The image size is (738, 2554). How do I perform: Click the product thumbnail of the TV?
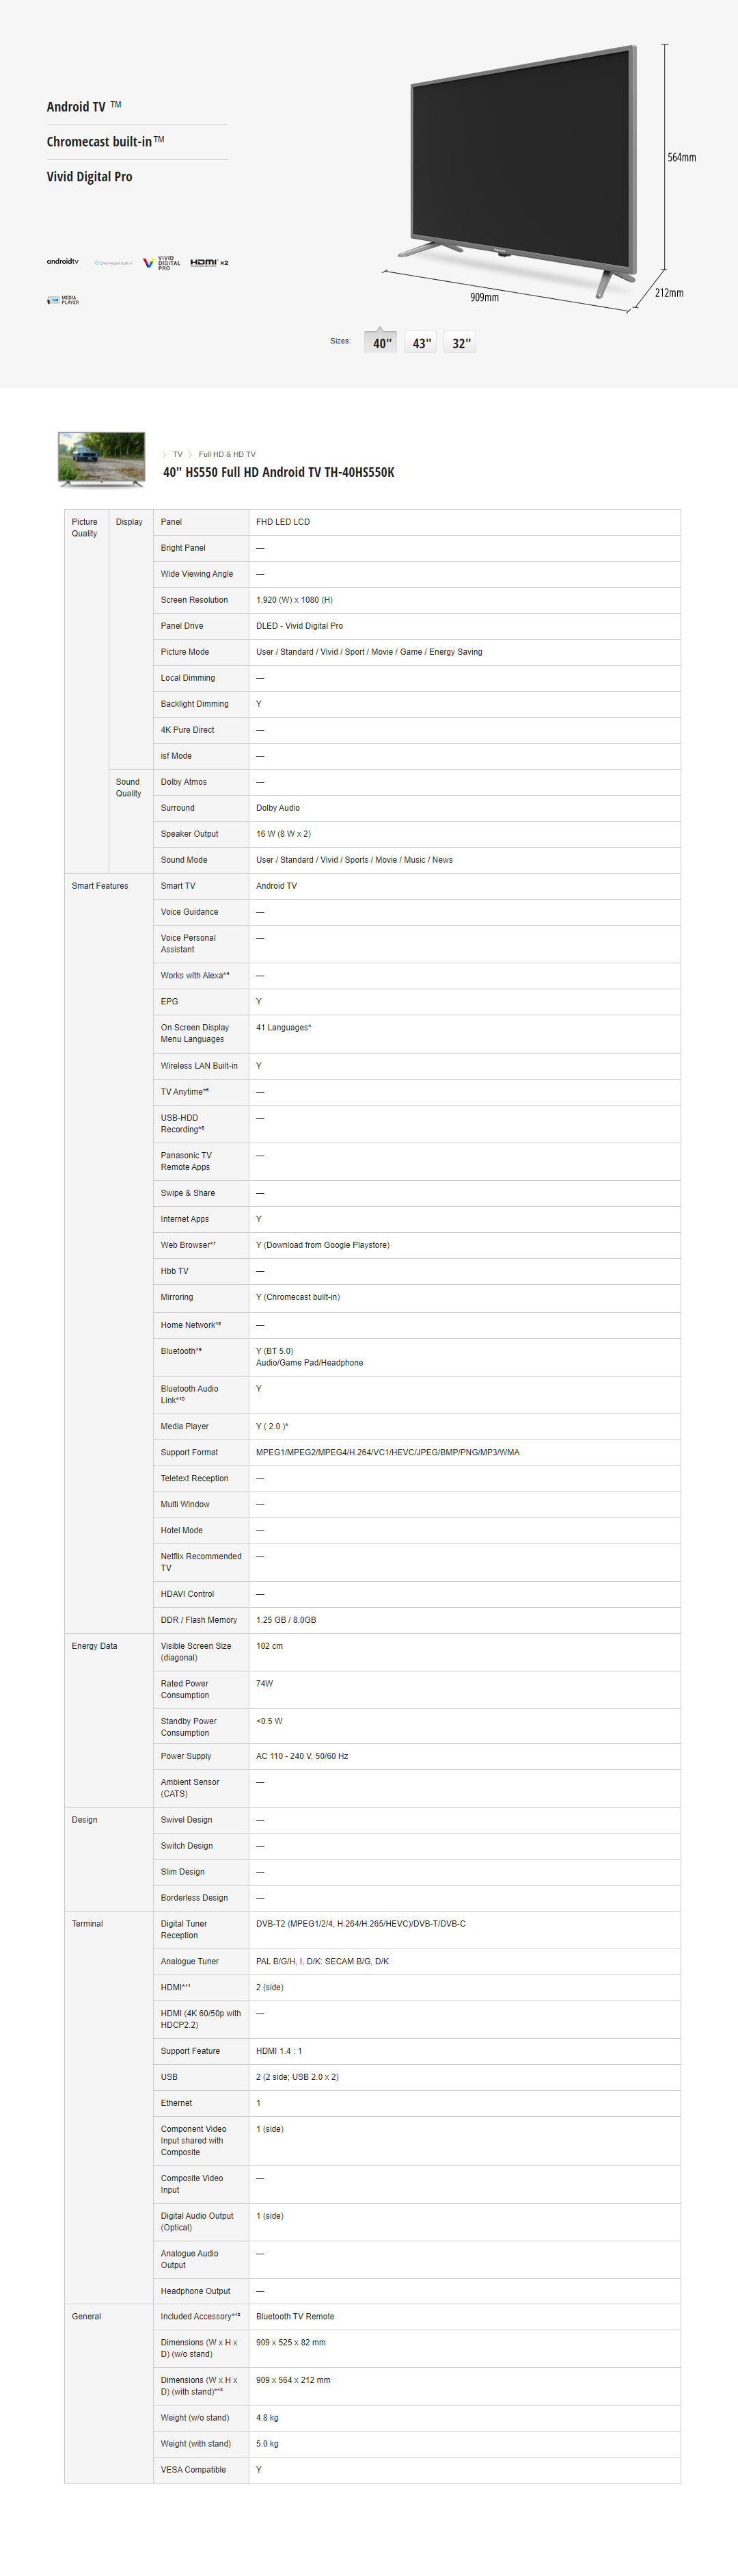[x=101, y=459]
